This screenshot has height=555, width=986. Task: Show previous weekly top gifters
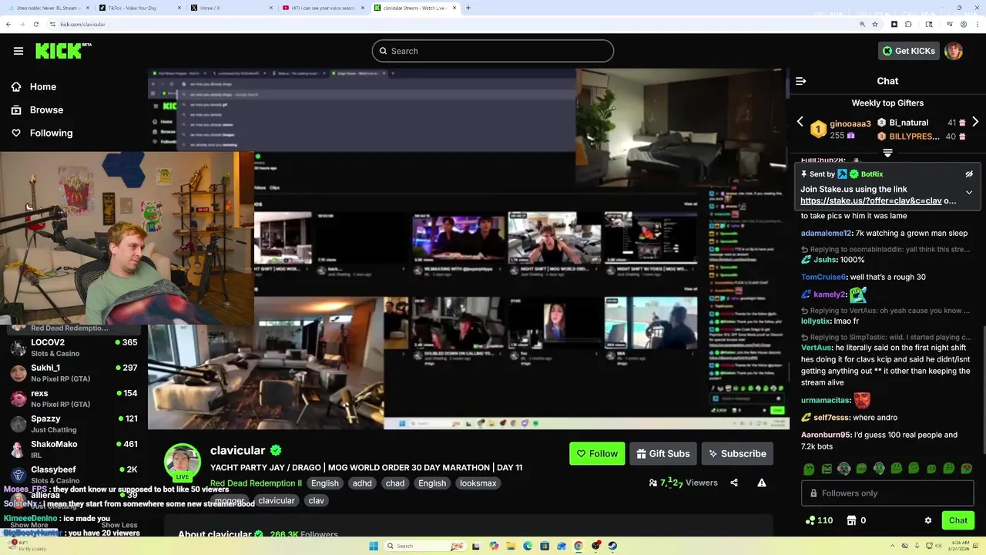800,122
